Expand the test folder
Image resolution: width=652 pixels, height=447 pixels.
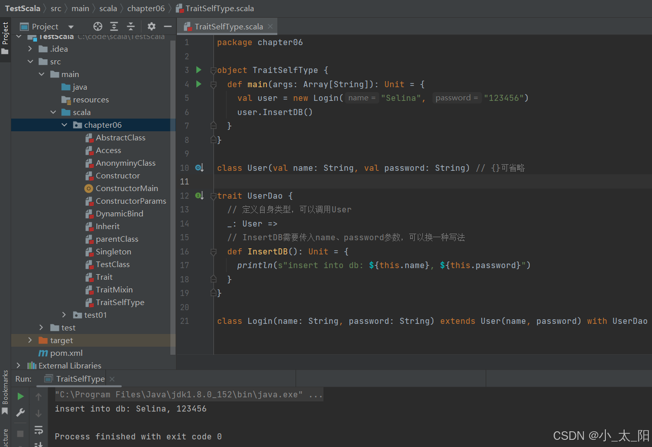tap(42, 328)
